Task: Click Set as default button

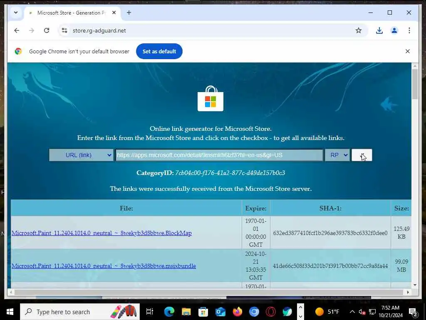Action: (x=159, y=51)
